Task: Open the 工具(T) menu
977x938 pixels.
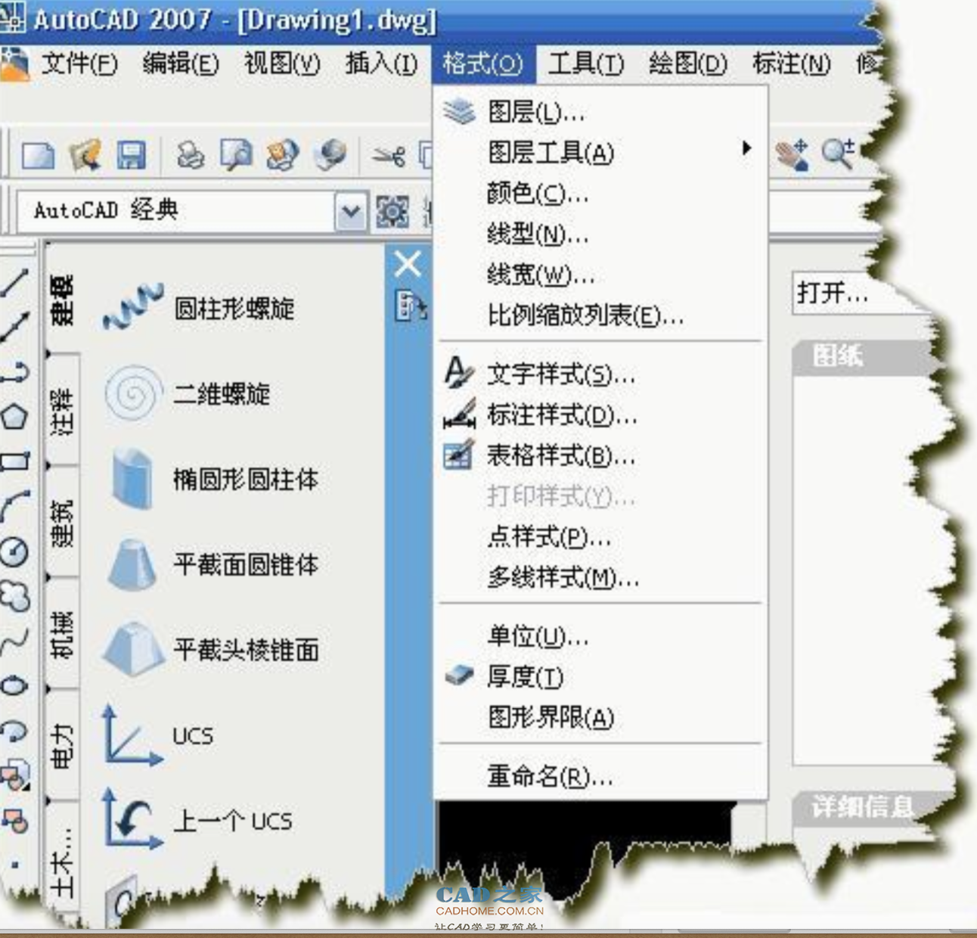Action: point(586,64)
